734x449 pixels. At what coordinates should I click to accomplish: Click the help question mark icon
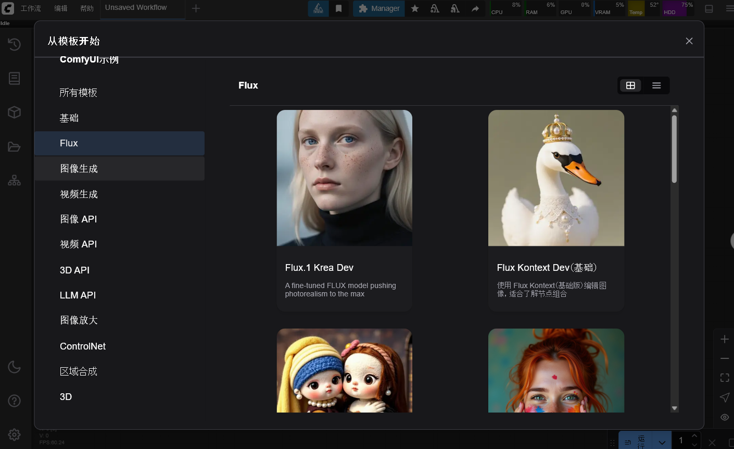point(14,401)
